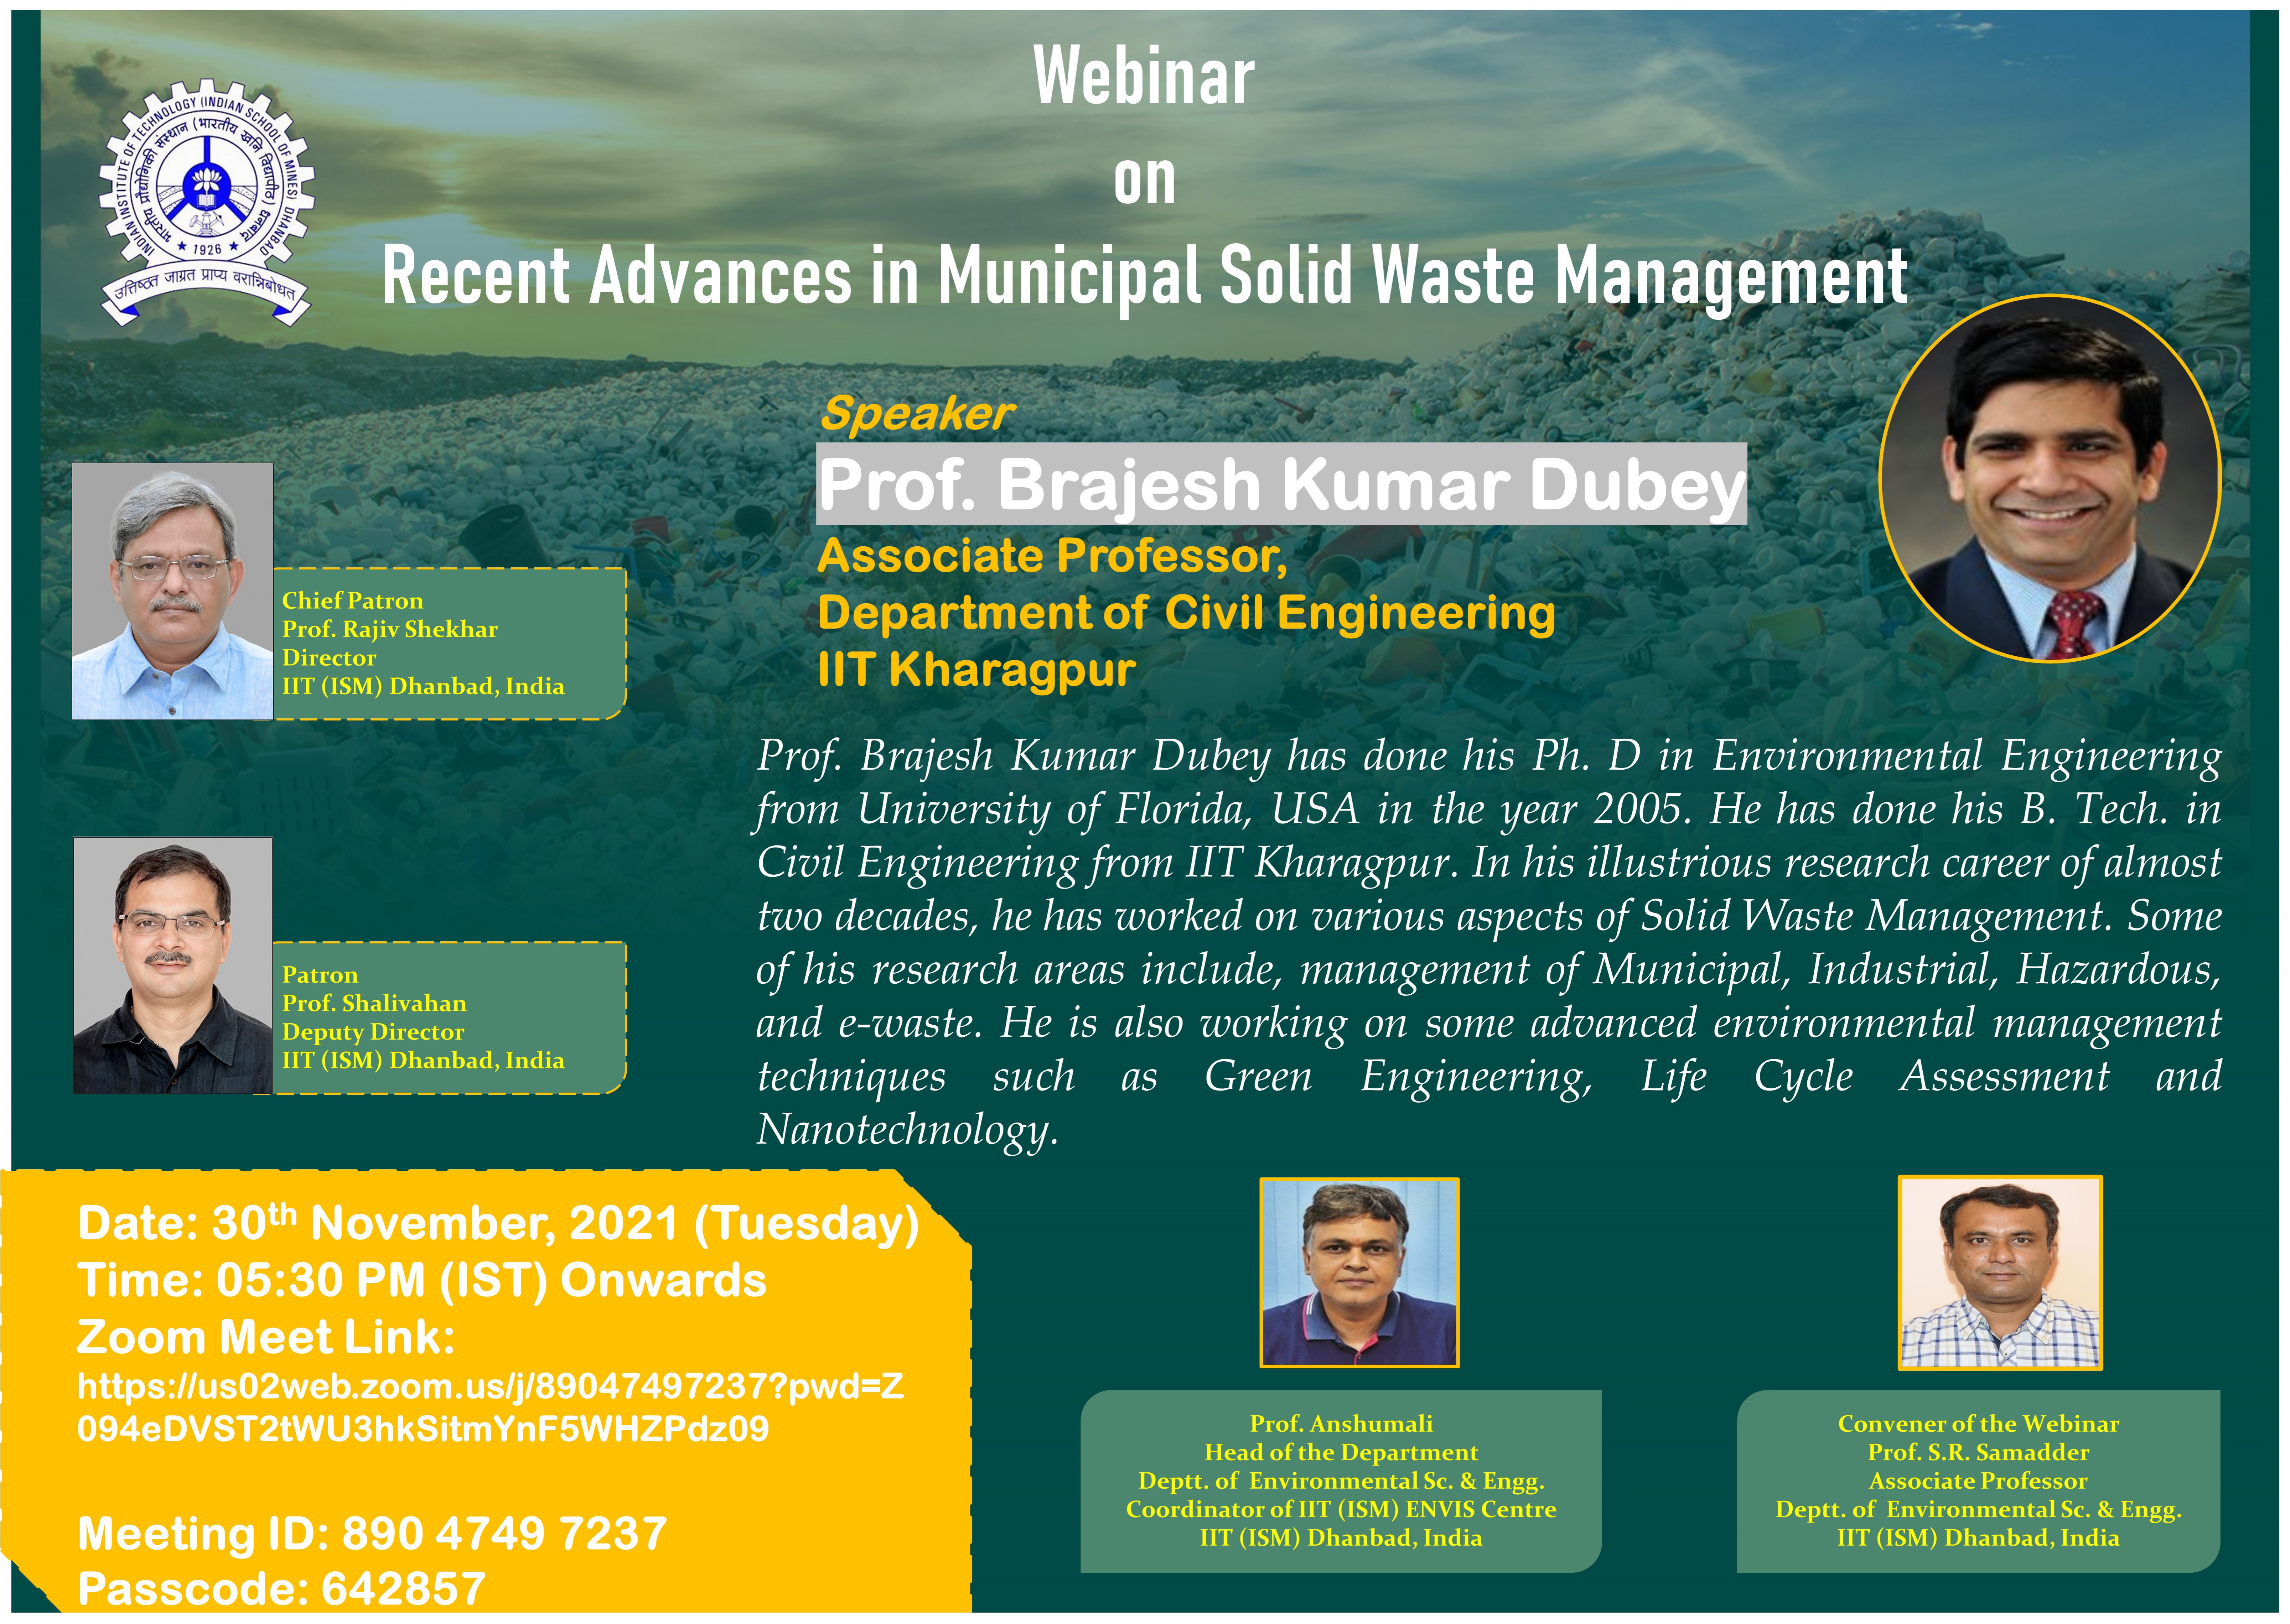Click the 'Chief Patron' label
The image size is (2290, 1624).
tap(352, 601)
